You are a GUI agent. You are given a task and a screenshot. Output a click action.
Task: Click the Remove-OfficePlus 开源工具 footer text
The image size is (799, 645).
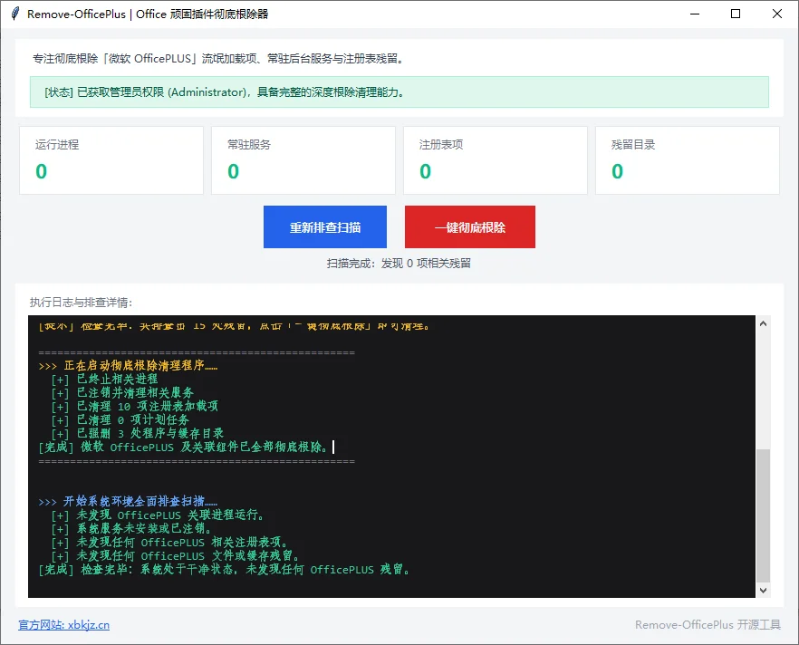(x=708, y=625)
